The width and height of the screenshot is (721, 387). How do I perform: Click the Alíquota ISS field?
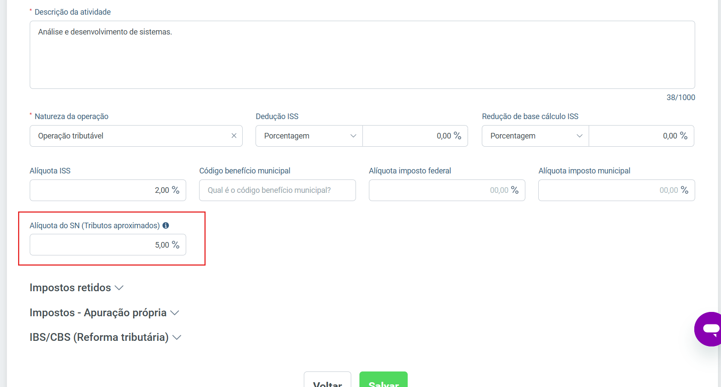coord(108,190)
